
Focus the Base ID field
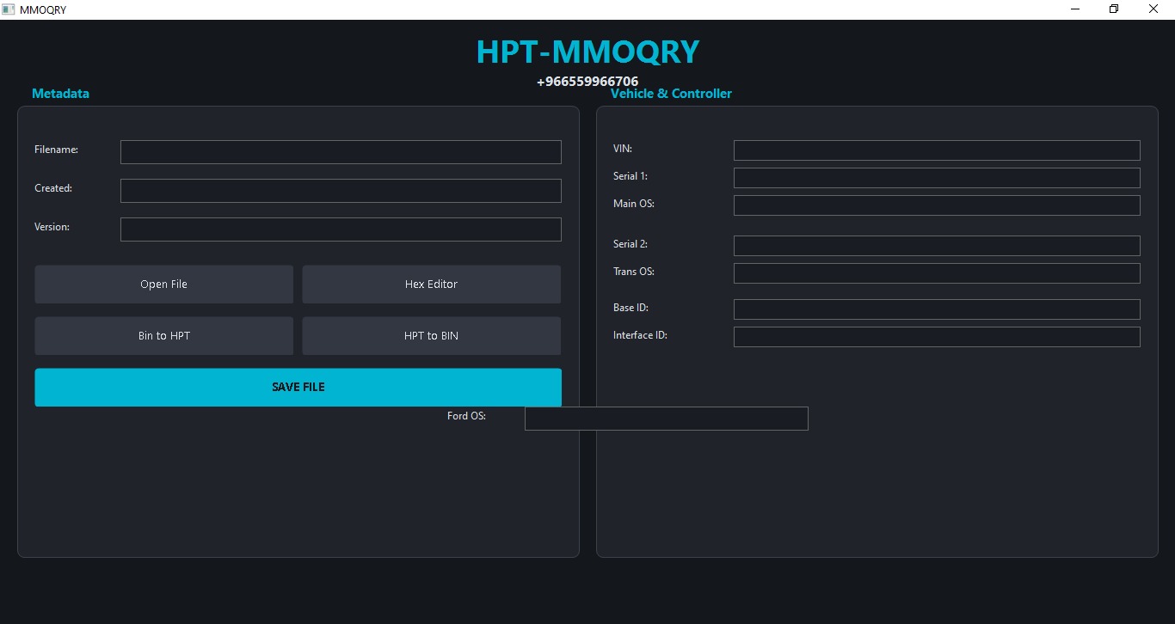[936, 309]
